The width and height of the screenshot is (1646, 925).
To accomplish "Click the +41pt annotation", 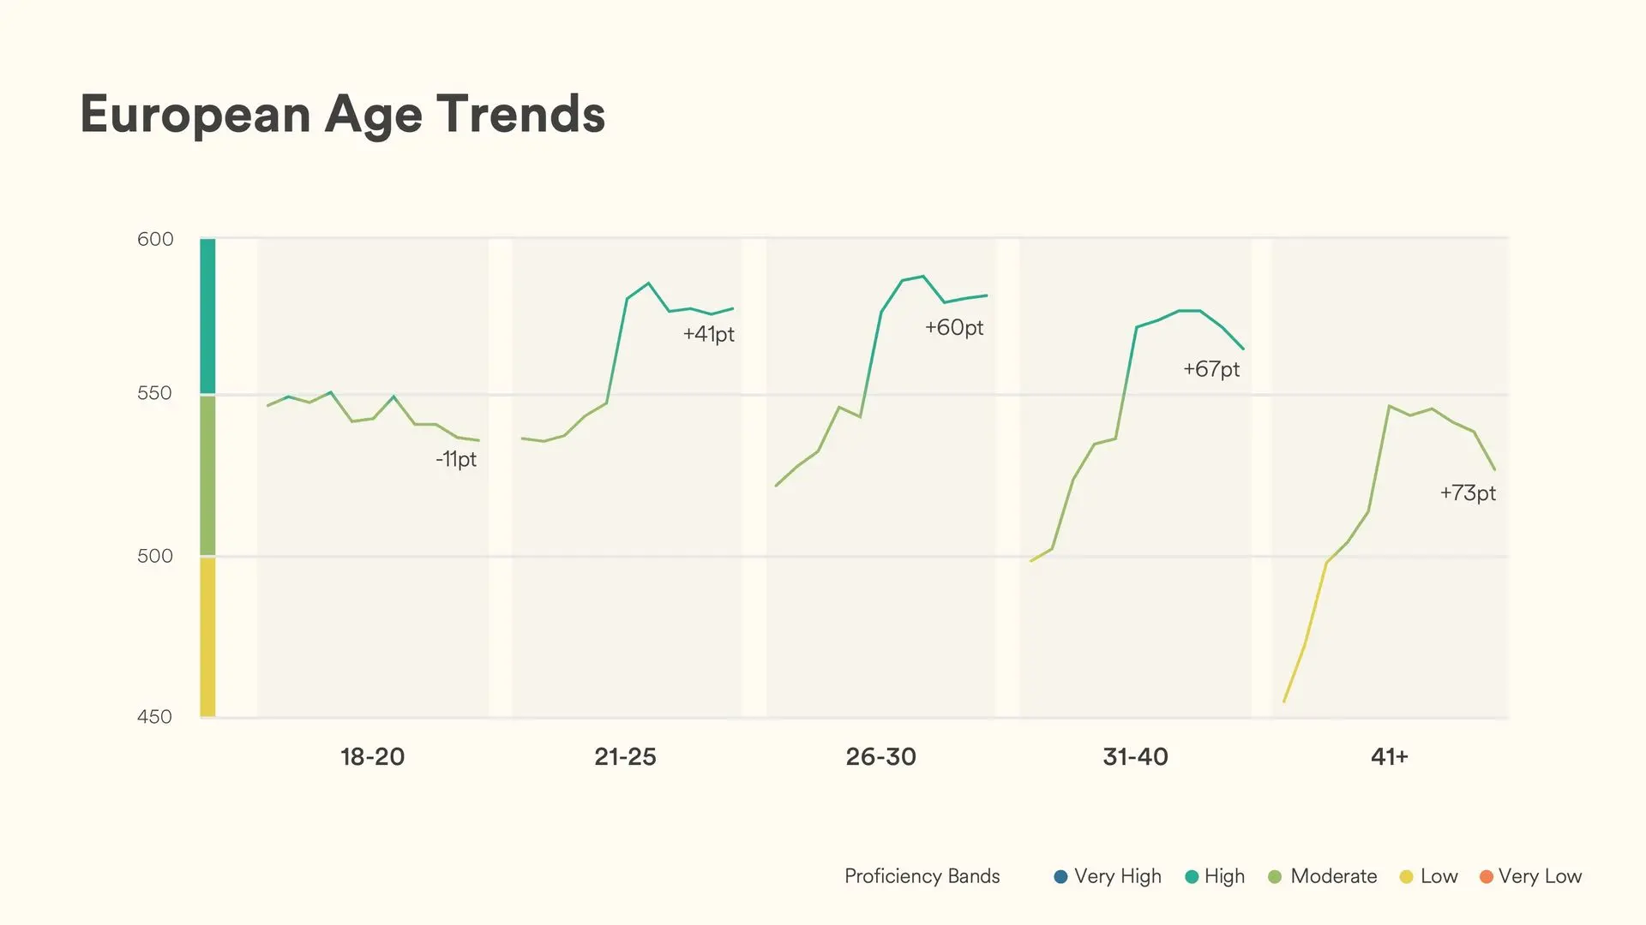I will tap(708, 334).
